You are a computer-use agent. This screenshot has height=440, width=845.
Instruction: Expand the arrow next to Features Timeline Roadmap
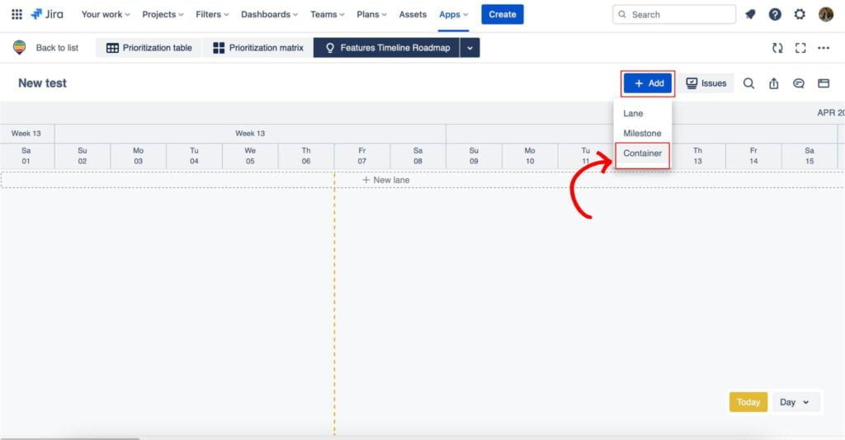(470, 48)
